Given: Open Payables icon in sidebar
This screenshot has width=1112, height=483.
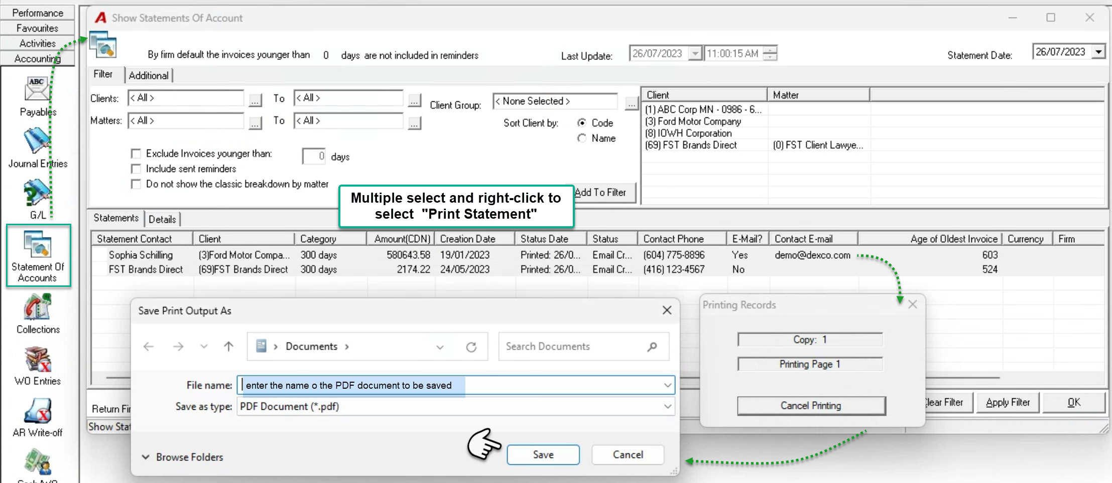Looking at the screenshot, I should 37,90.
